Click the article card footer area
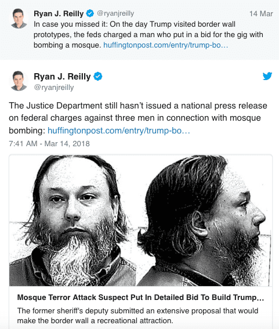The width and height of the screenshot is (279, 329). (x=140, y=308)
